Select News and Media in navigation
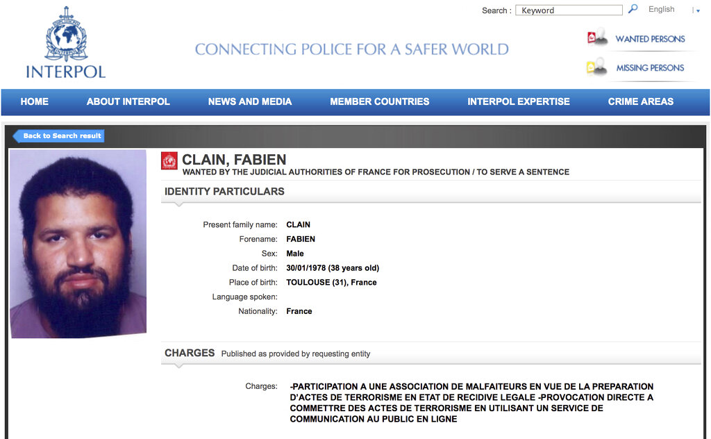 [x=250, y=101]
